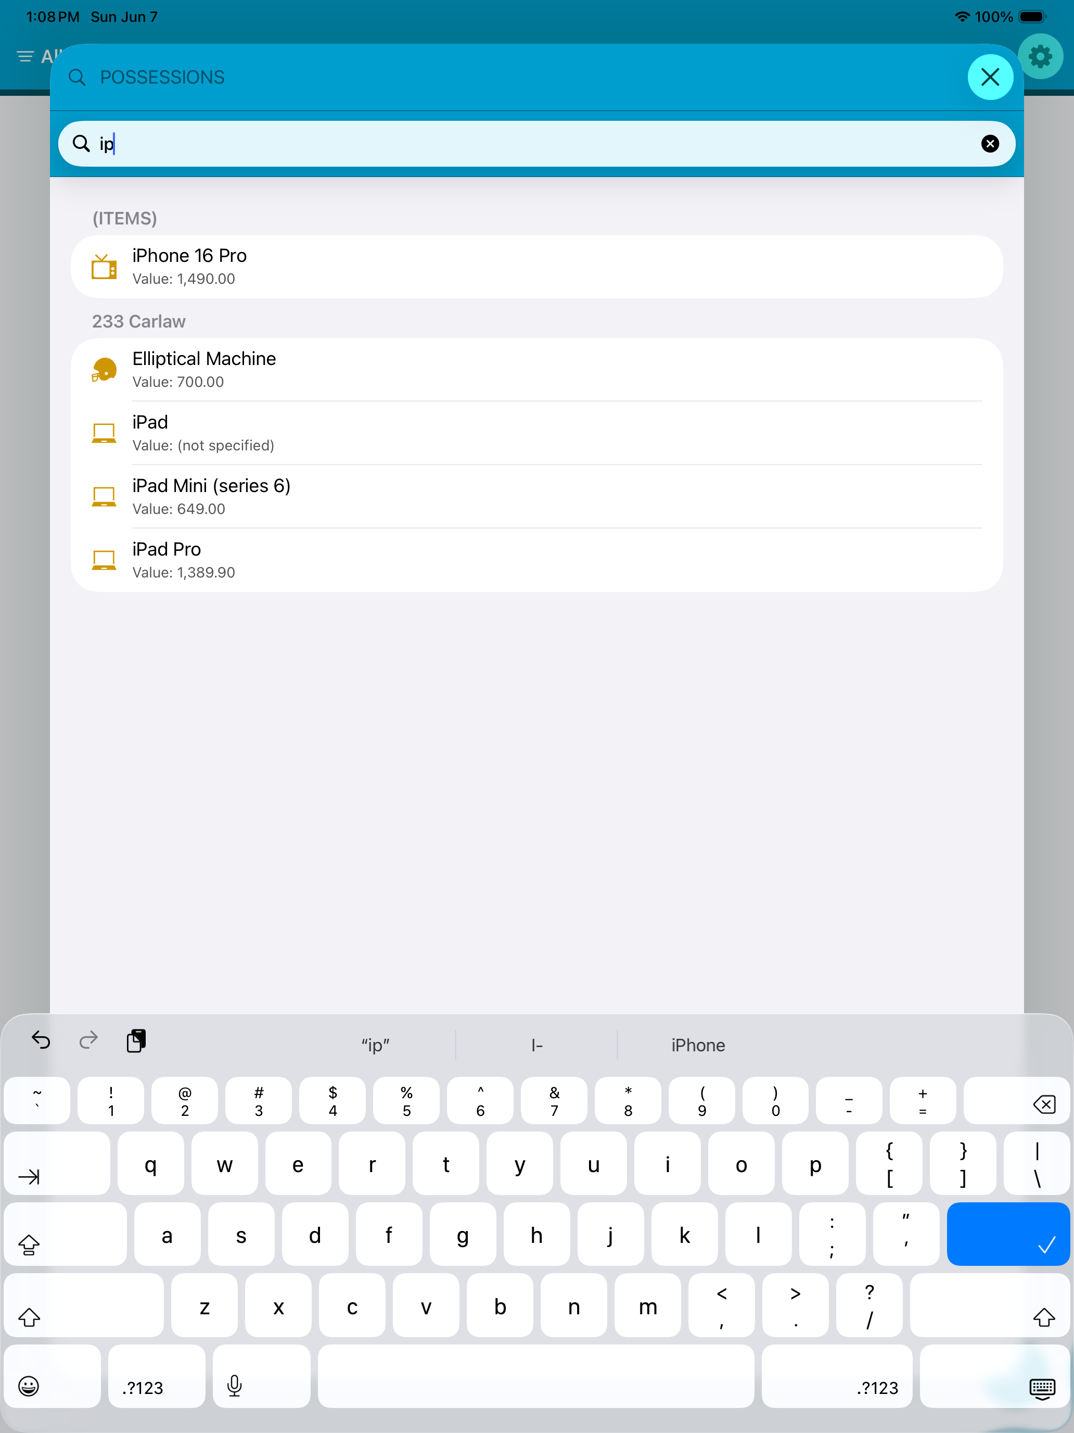This screenshot has height=1433, width=1074.
Task: Tap the backslash pipe key
Action: [1037, 1163]
